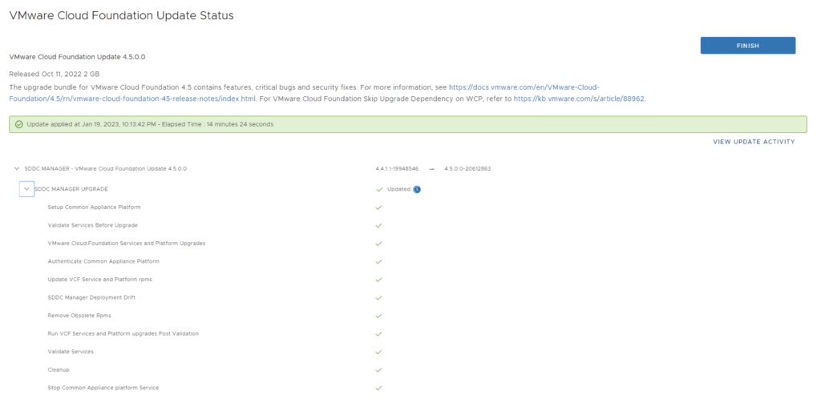The image size is (821, 407).
Task: Select 'Authenticate Common Appliance Platform' text
Action: pyautogui.click(x=103, y=261)
